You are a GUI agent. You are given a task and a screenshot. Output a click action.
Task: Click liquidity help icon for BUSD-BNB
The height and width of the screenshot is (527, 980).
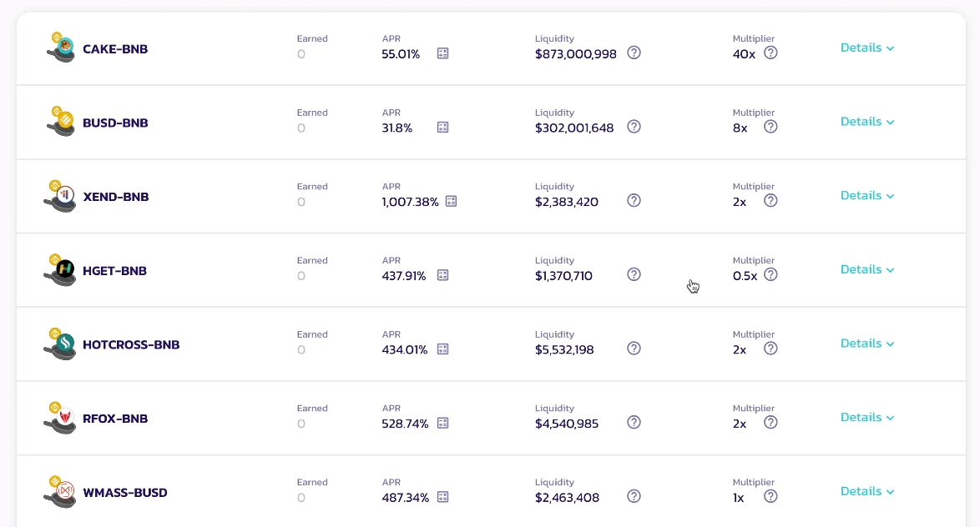(634, 127)
